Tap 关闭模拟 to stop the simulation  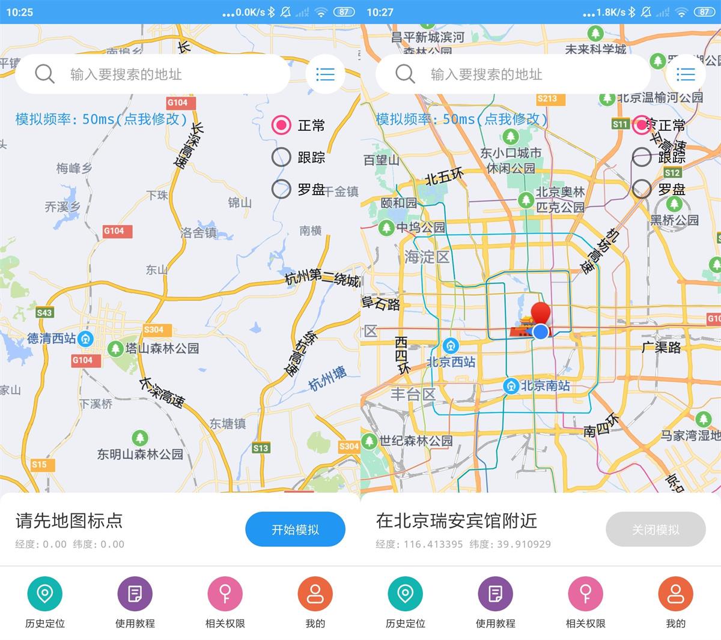[656, 529]
